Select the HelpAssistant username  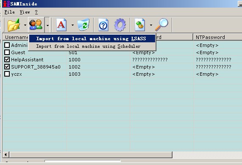pos(27,60)
